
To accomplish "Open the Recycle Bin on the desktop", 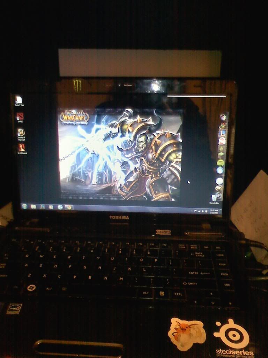I will click(214, 199).
